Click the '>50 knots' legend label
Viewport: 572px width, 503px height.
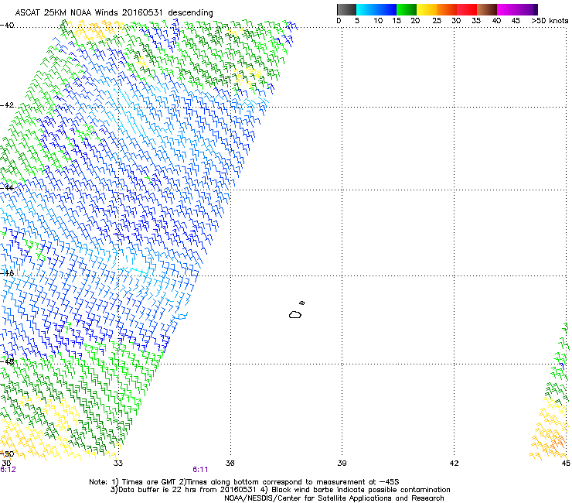pyautogui.click(x=550, y=21)
